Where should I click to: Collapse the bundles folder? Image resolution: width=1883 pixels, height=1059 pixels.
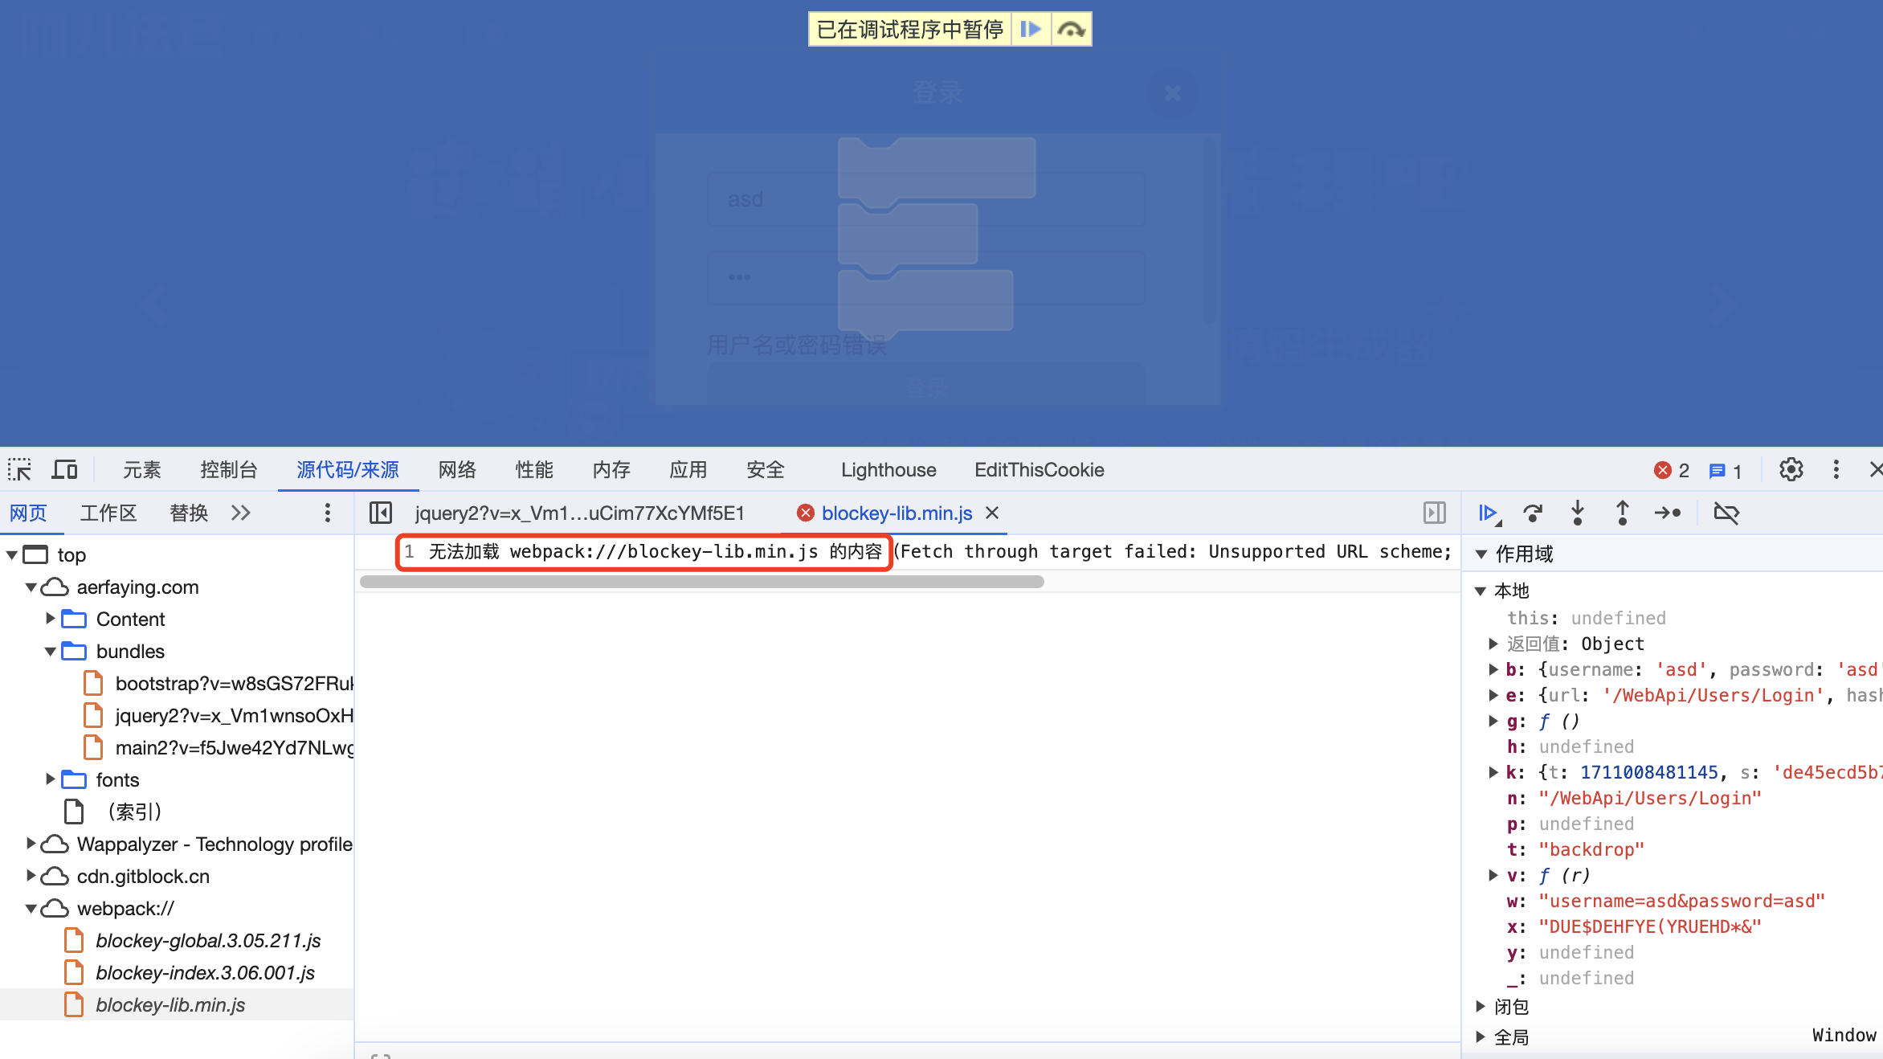point(50,652)
